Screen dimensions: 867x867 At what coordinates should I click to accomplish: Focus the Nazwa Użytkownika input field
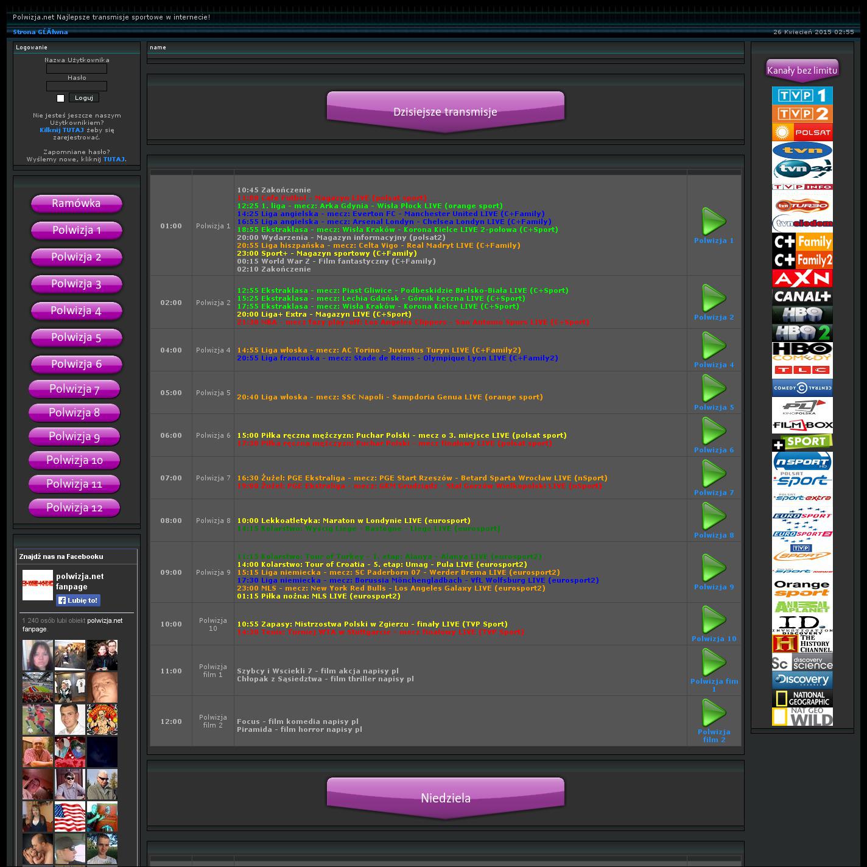77,69
